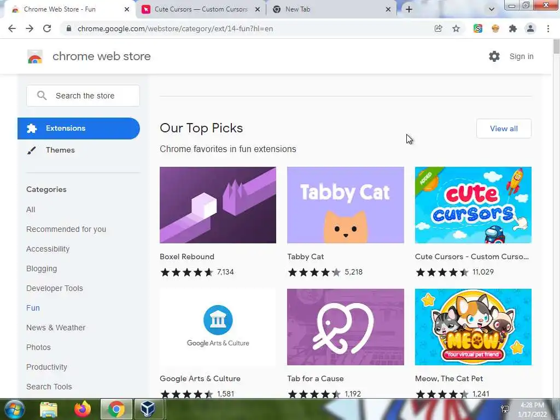Switch to the New Tab tab
560x420 pixels.
pyautogui.click(x=331, y=9)
